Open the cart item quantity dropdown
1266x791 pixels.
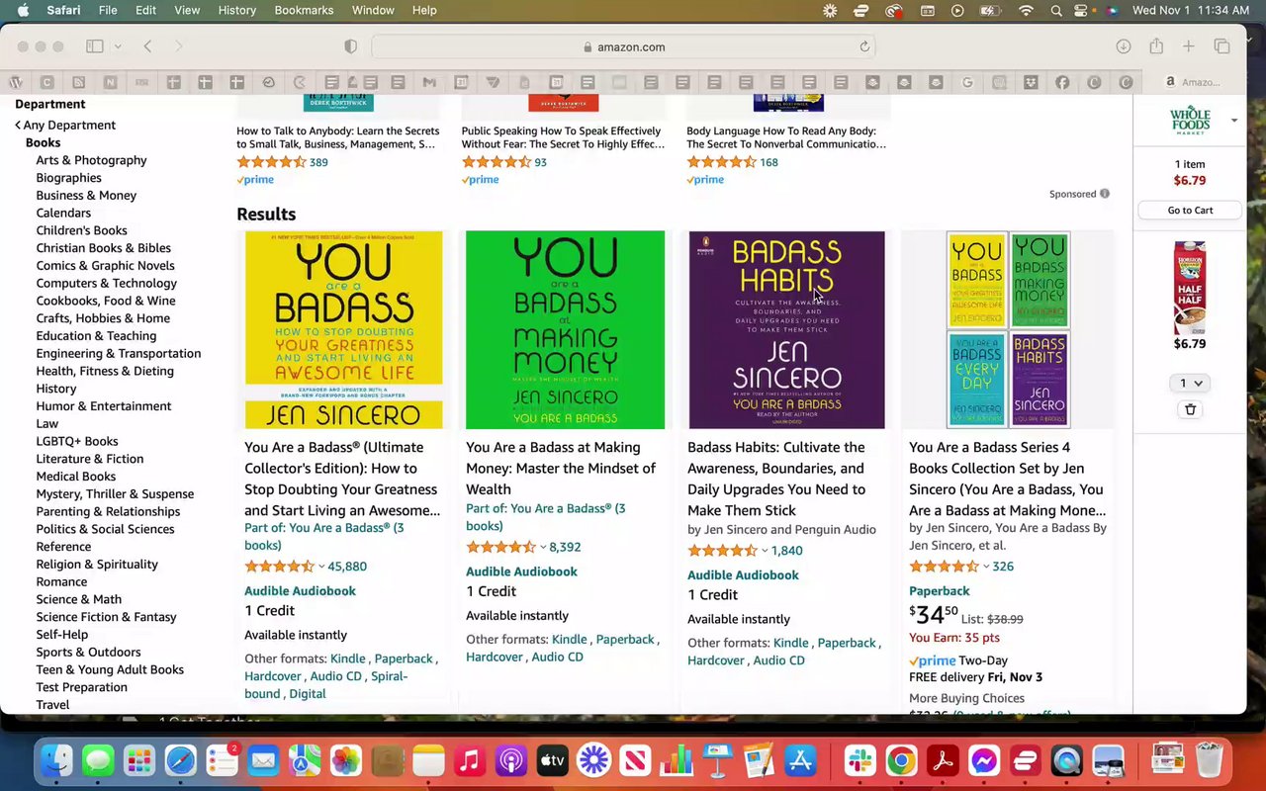pos(1190,383)
